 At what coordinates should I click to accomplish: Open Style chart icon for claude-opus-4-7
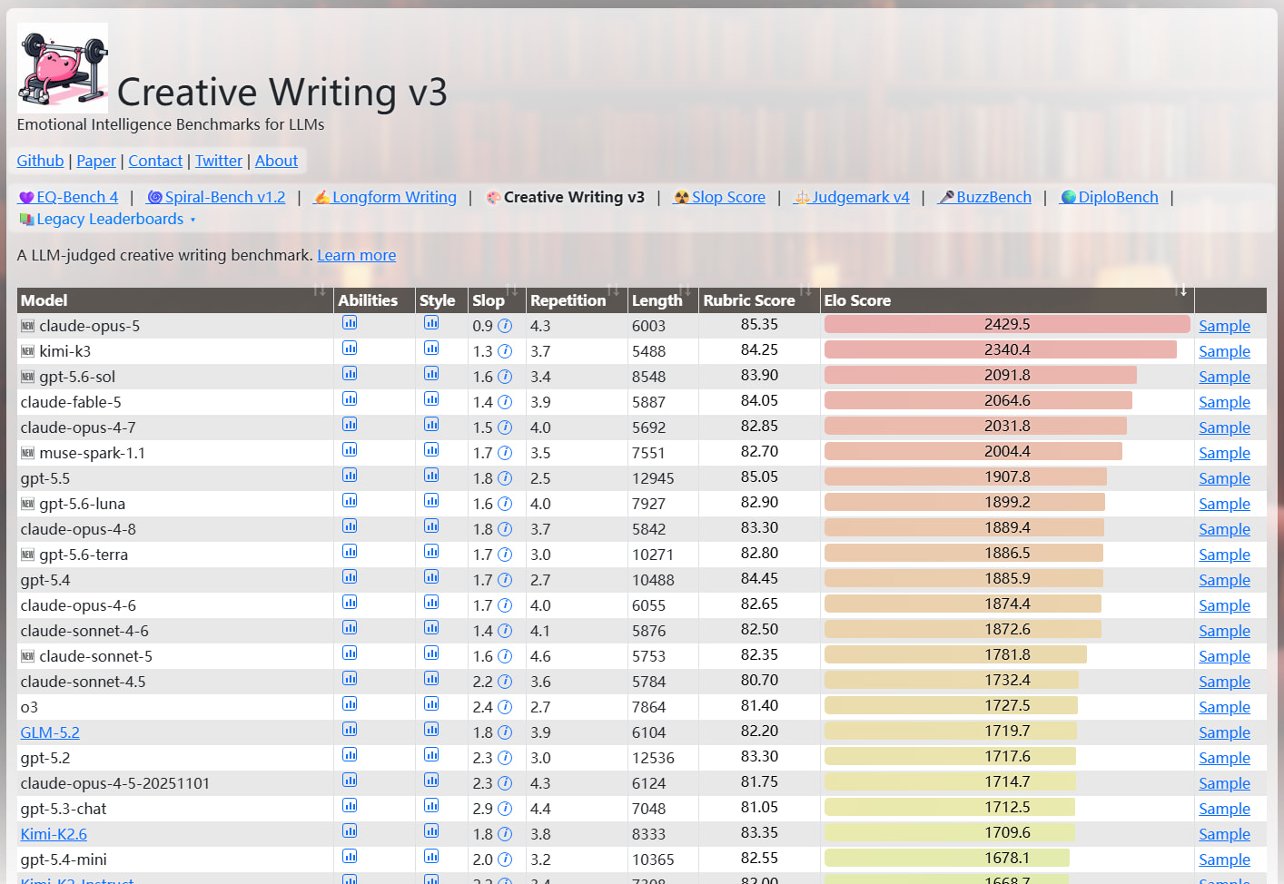coord(431,425)
